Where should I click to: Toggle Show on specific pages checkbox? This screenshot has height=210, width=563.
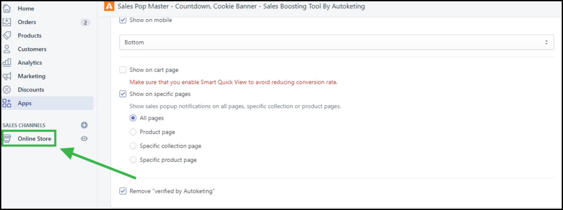tap(123, 94)
